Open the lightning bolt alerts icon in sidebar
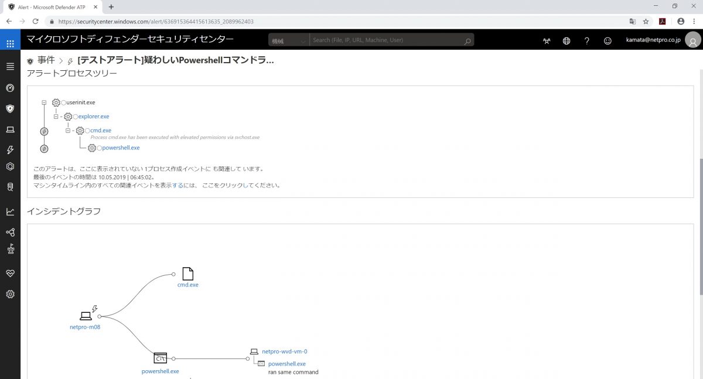The height and width of the screenshot is (379, 703). pos(10,150)
